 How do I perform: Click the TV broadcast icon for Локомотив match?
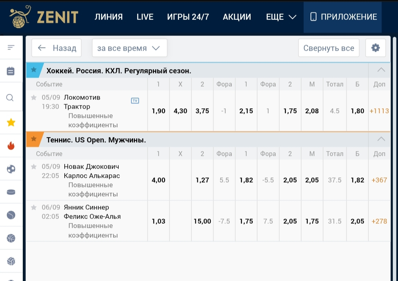coord(135,100)
